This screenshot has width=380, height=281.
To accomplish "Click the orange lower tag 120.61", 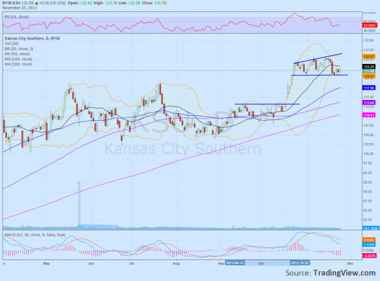I will click(369, 77).
